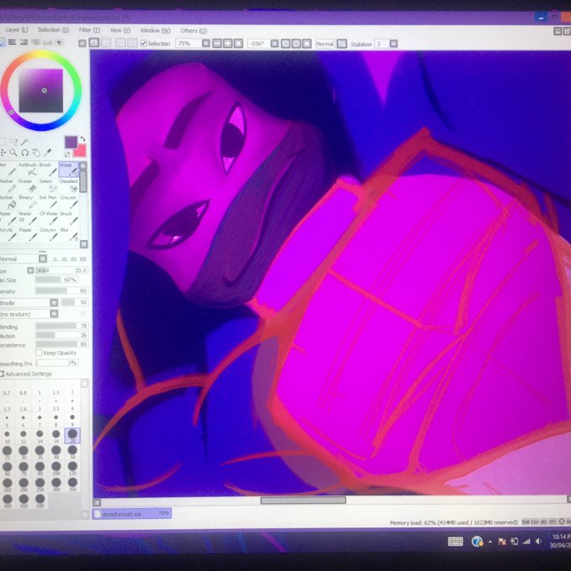Switch to donsfurcoat.sai document tab
Viewport: 571px width, 571px height.
click(x=132, y=514)
